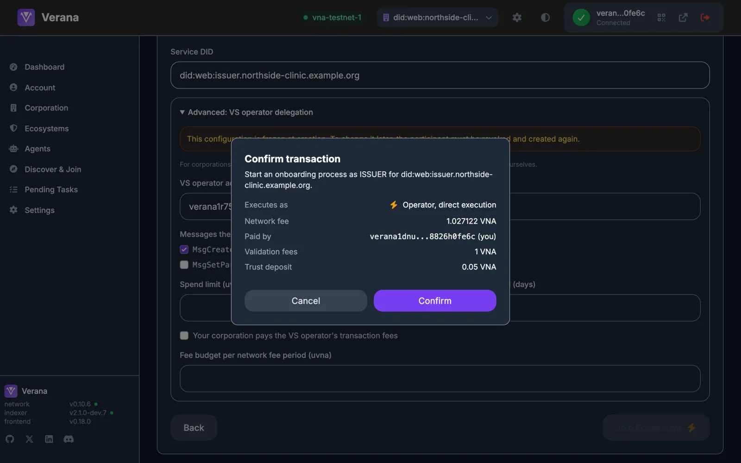Confirm the transaction

click(x=435, y=301)
